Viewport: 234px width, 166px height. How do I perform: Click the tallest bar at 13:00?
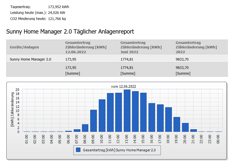coord(127,110)
